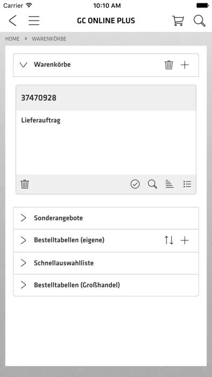Expand the Bestelltabellen (Großhandel) section

[106, 285]
